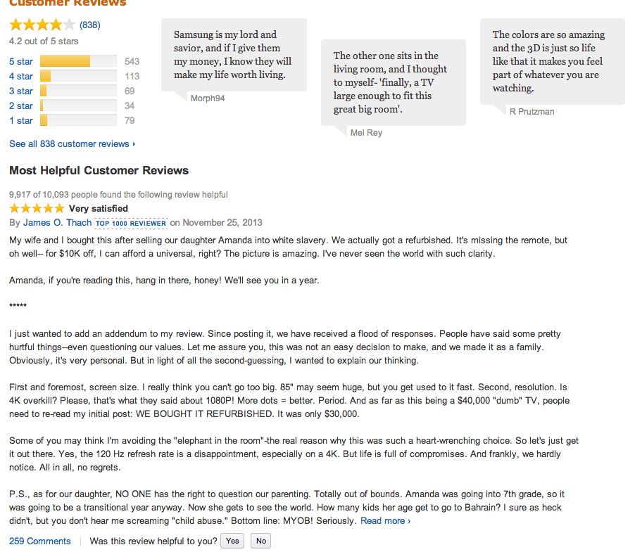
Task: Click the Top 1000 Reviewer badge
Action: [131, 224]
